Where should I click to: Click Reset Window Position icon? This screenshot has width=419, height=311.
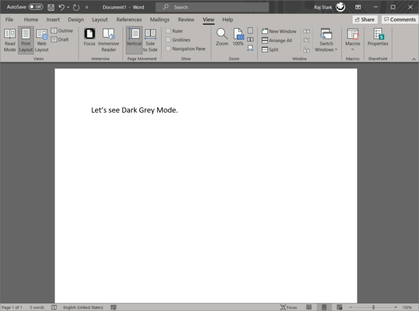point(306,50)
